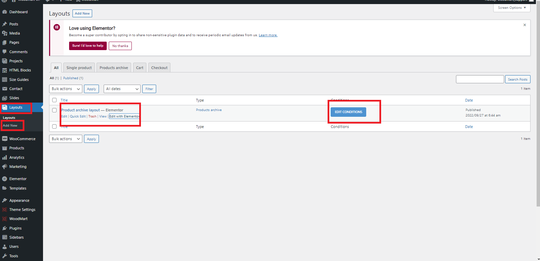The height and width of the screenshot is (261, 540).
Task: Click the Dashboard icon in sidebar
Action: coord(5,12)
